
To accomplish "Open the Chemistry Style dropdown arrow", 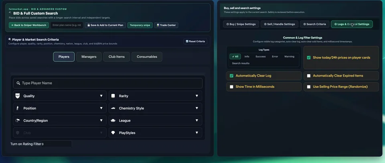I will pyautogui.click(x=197, y=108).
